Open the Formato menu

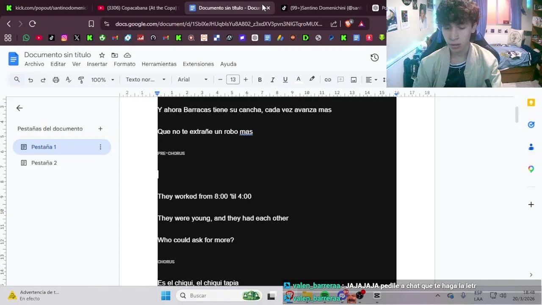click(x=124, y=64)
